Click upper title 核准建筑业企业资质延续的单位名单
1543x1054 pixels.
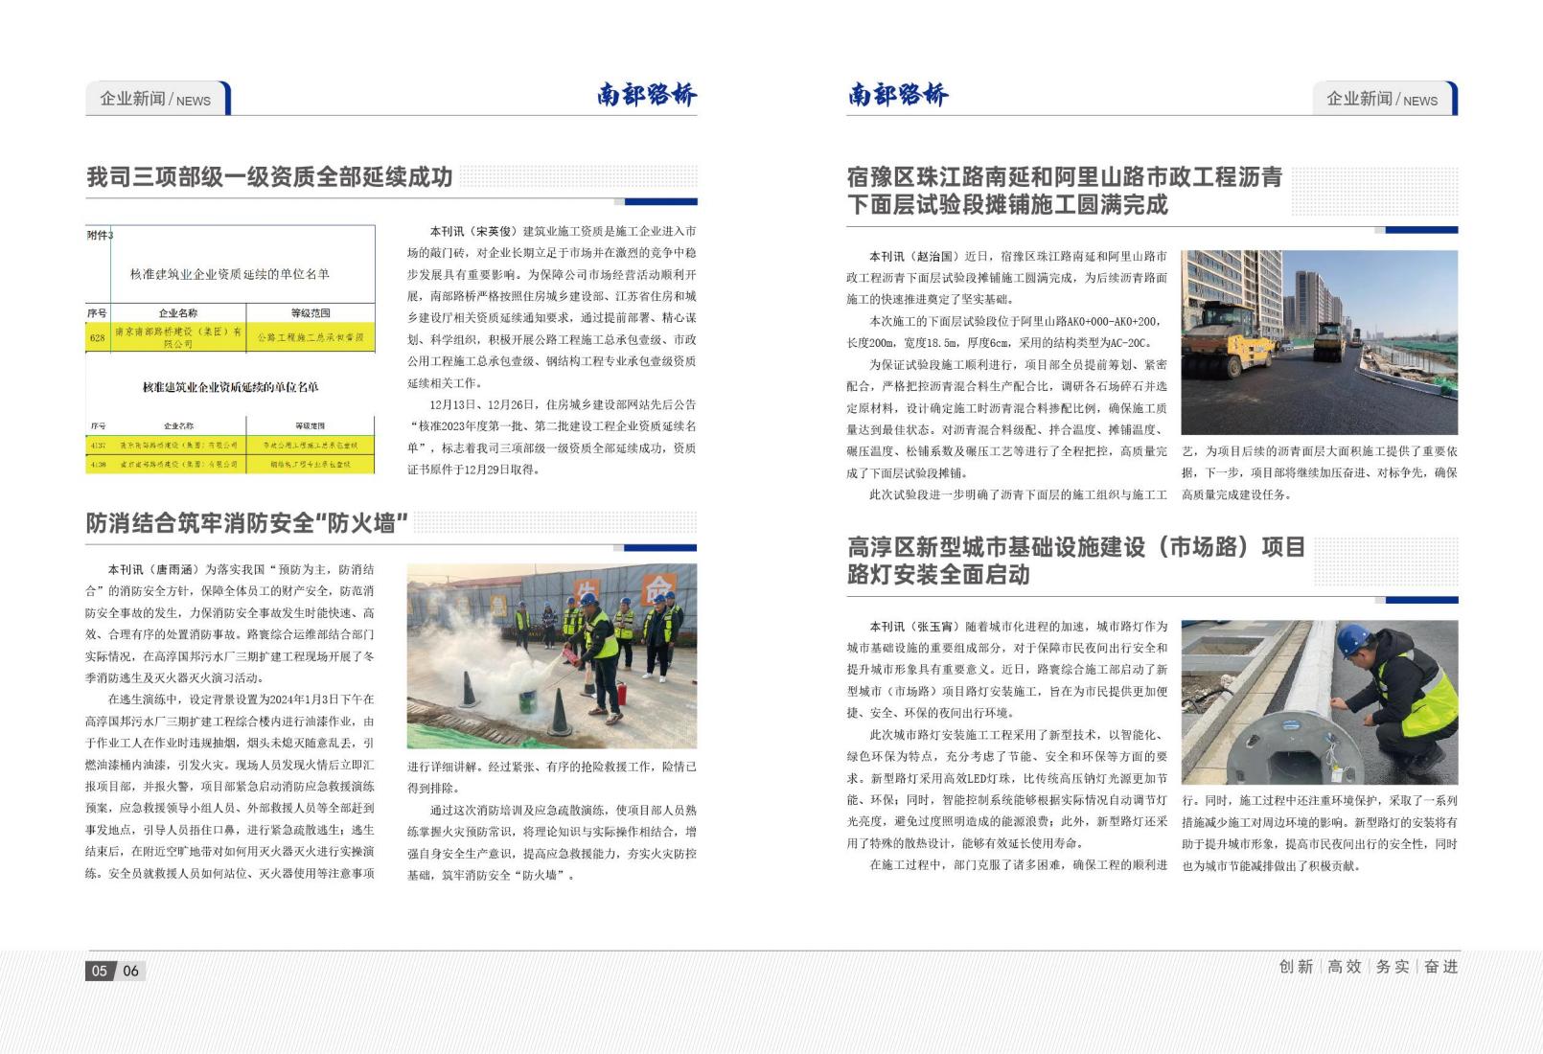pyautogui.click(x=230, y=274)
